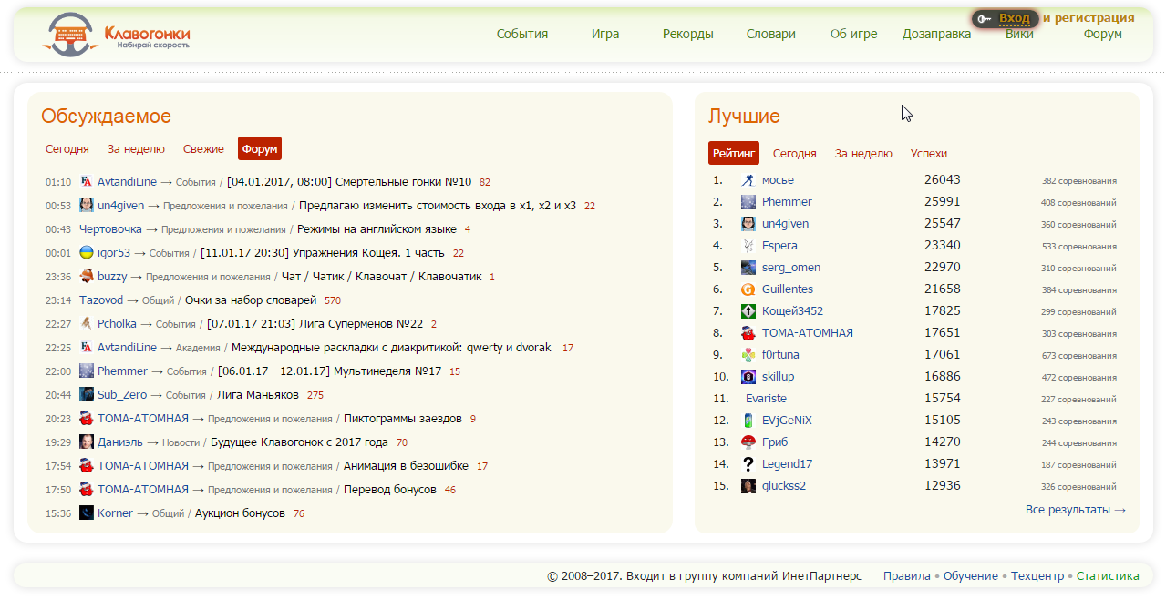This screenshot has width=1166, height=599.
Task: Click skillup's avatar icon
Action: tap(748, 377)
